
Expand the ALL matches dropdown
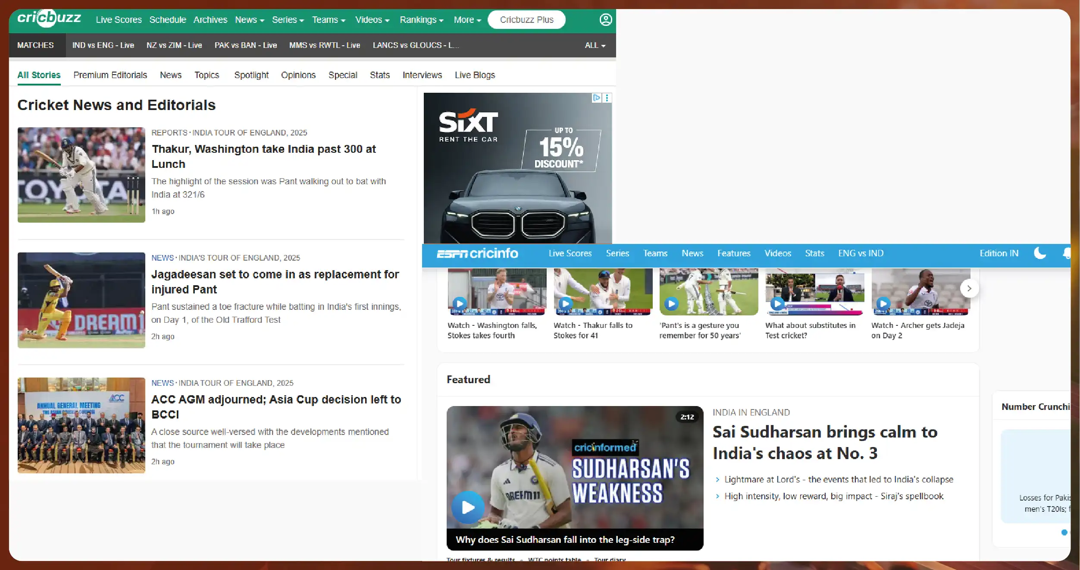coord(595,45)
